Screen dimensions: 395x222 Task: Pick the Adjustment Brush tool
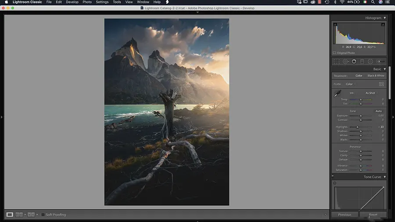380,62
